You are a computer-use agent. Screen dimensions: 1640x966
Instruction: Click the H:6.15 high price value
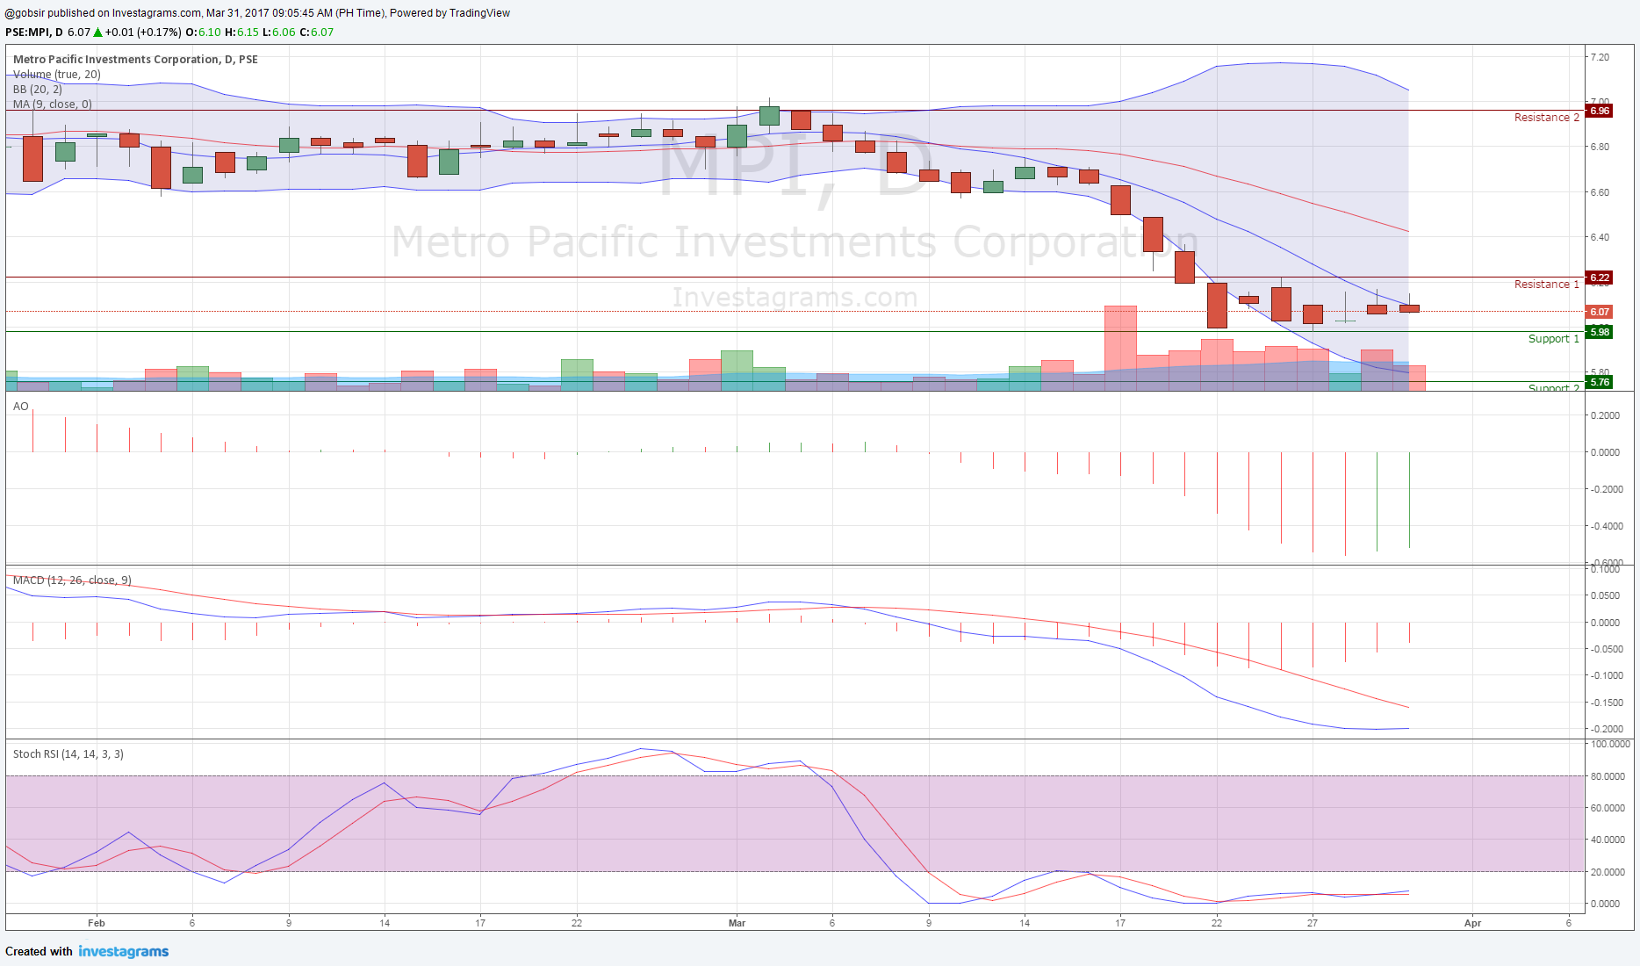[x=241, y=32]
